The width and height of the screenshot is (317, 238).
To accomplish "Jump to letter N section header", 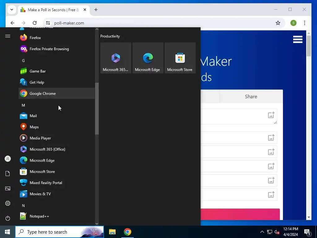I will [23, 206].
